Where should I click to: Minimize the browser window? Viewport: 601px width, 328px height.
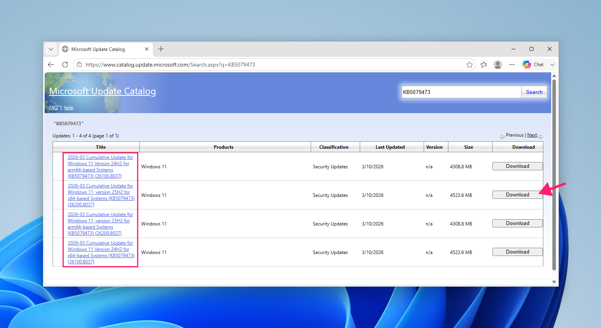(514, 49)
